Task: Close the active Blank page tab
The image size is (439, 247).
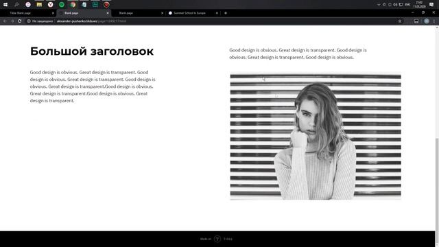Action: 108,13
